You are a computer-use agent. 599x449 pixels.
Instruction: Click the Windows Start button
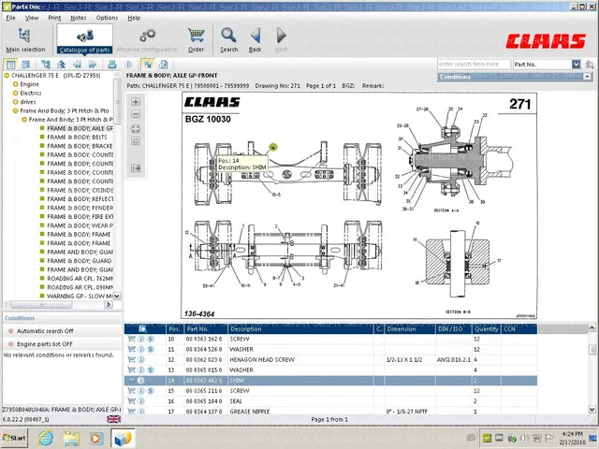tap(15, 438)
